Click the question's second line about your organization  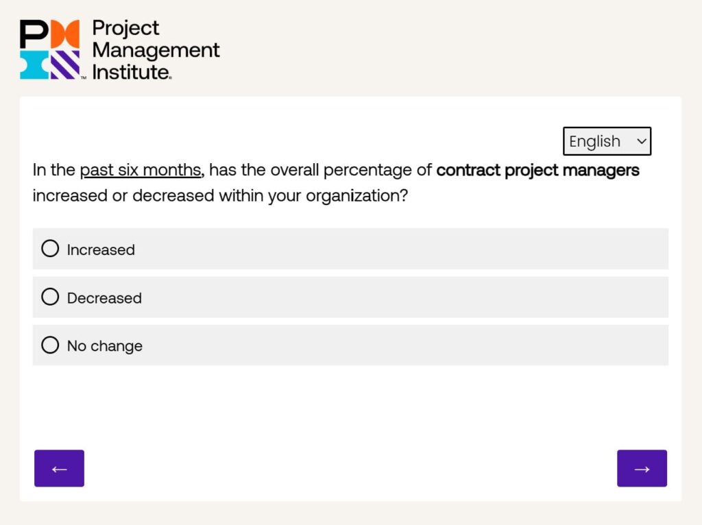[220, 195]
